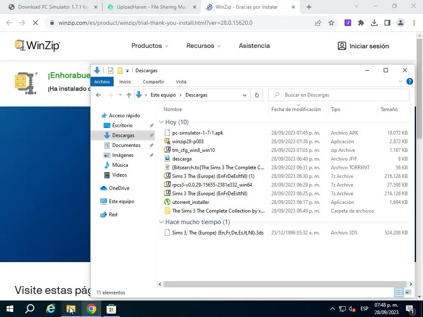Select rpcs3-v0.0.29 7z archive
The image size is (423, 317).
click(212, 185)
